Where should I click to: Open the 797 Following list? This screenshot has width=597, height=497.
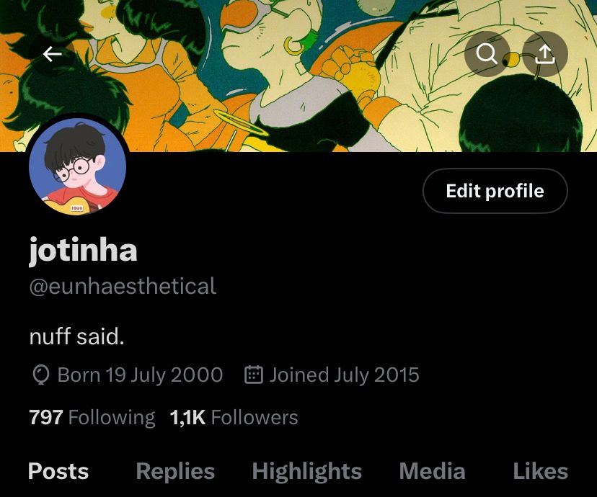tap(92, 418)
